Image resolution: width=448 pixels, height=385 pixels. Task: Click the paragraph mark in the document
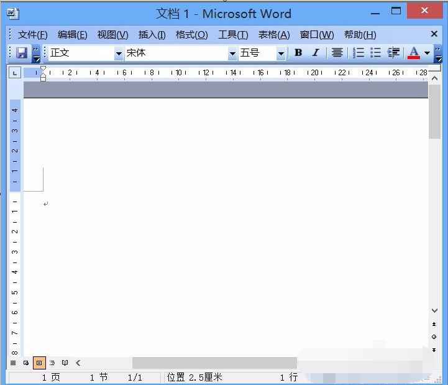pyautogui.click(x=46, y=203)
